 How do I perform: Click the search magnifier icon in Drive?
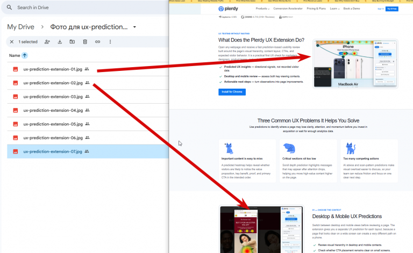coord(9,8)
